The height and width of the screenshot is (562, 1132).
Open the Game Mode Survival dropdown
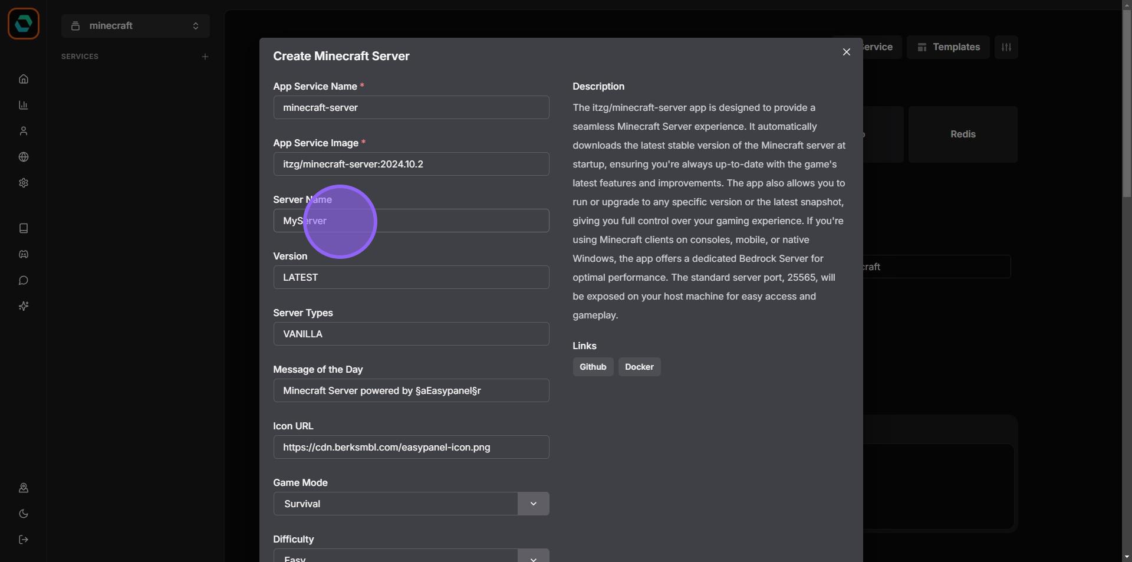pyautogui.click(x=411, y=504)
